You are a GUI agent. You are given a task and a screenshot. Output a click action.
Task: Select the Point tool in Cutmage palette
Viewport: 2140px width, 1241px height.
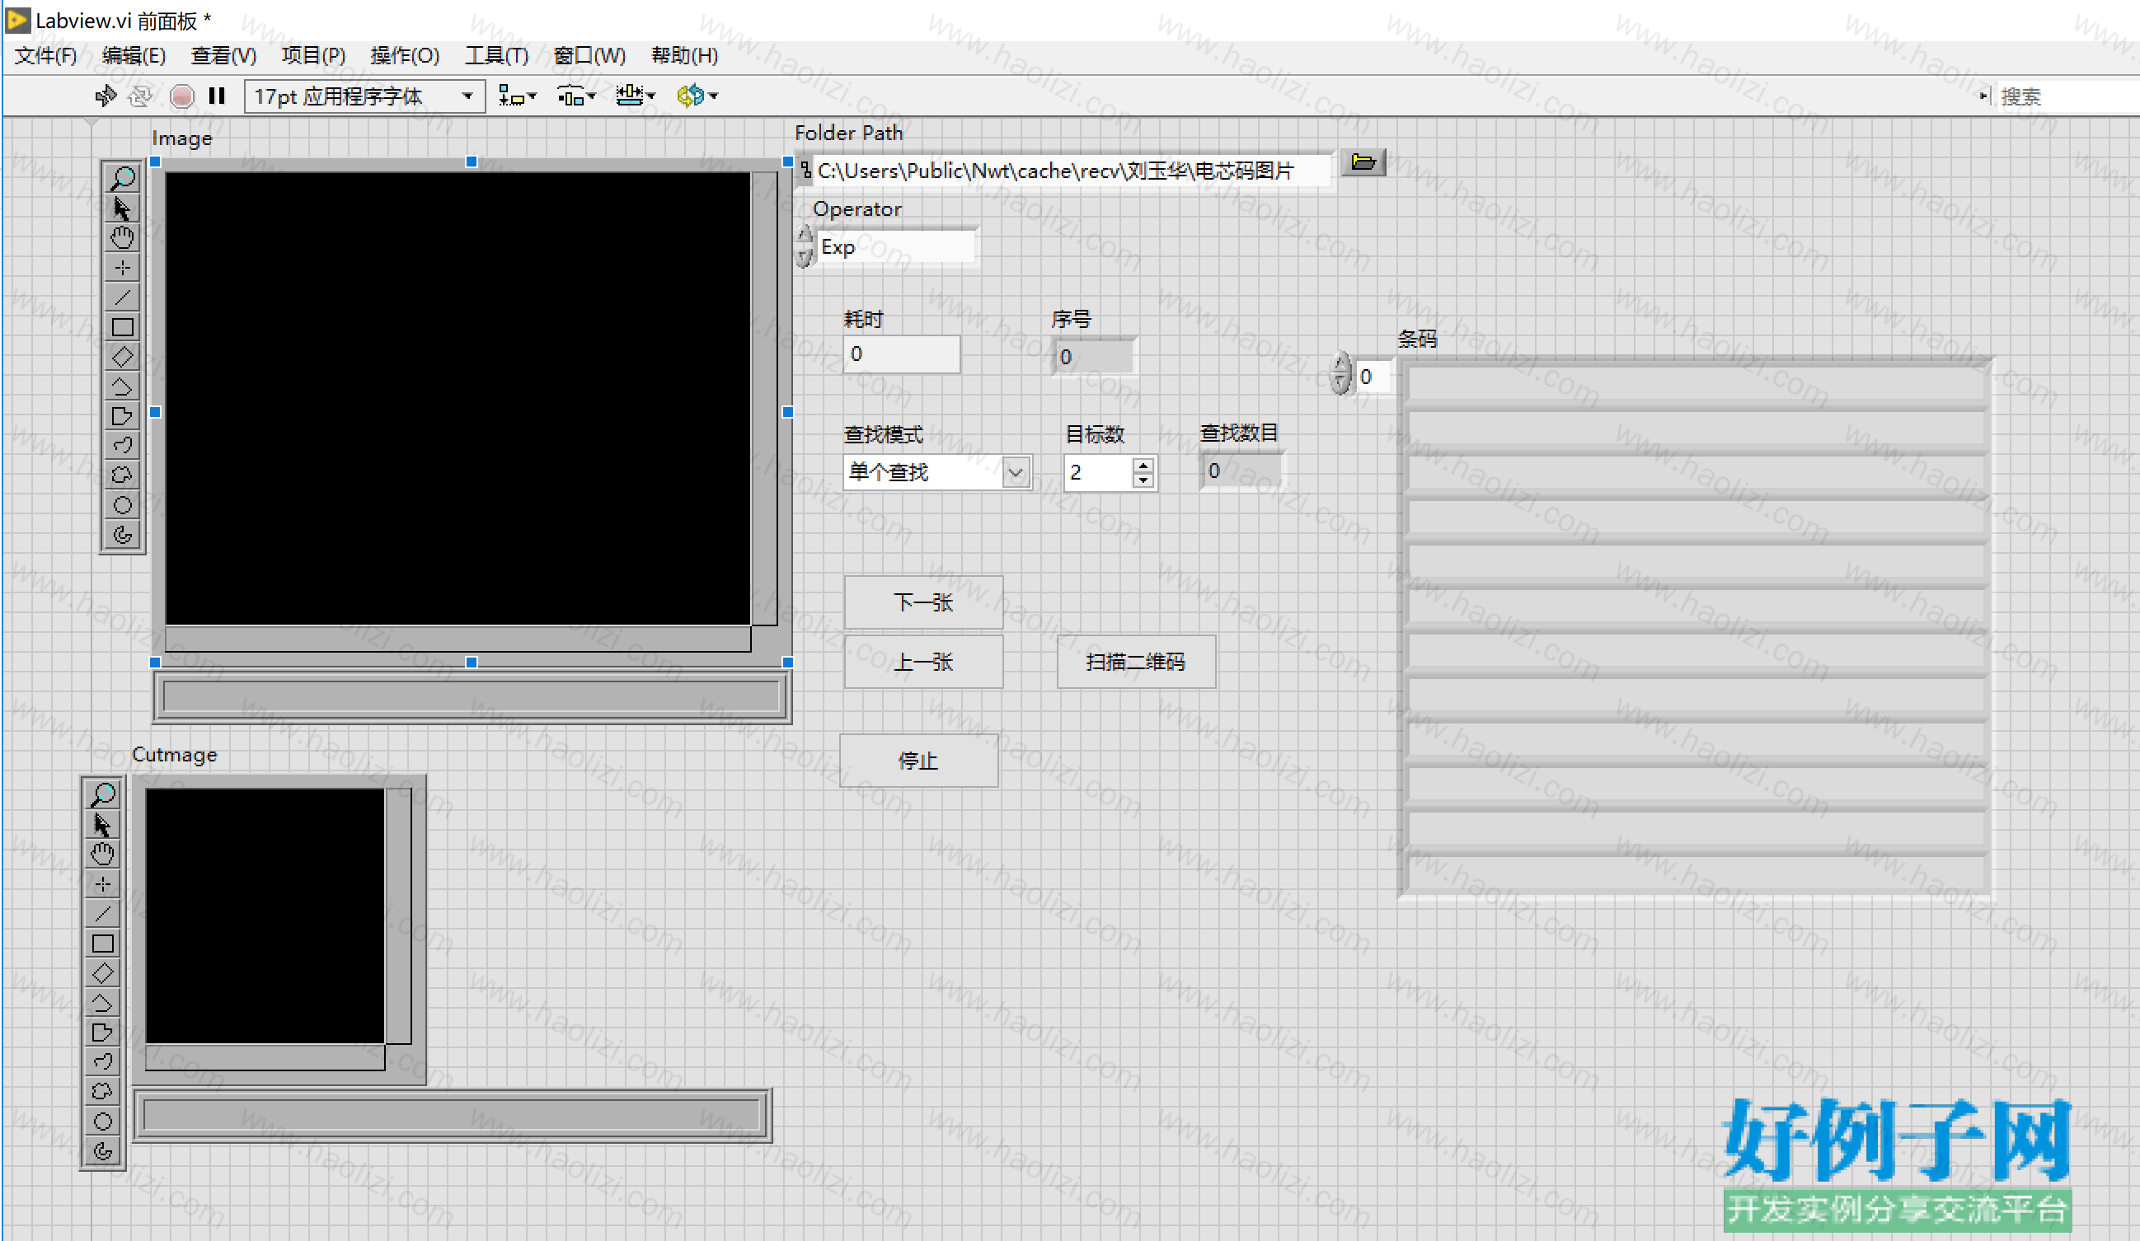[103, 884]
